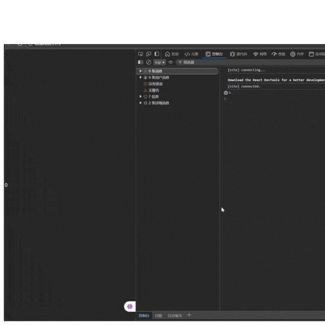Click the "Download the React DevTools" message

(276, 80)
